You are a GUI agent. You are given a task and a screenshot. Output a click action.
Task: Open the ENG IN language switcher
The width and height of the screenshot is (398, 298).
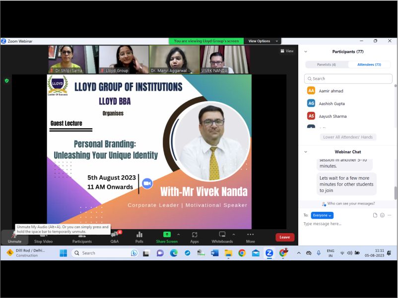point(331,253)
